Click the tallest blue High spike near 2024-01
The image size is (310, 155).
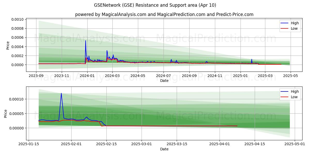[x=86, y=41]
